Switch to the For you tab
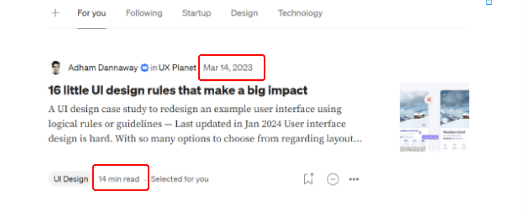This screenshot has height=210, width=523. (x=92, y=13)
